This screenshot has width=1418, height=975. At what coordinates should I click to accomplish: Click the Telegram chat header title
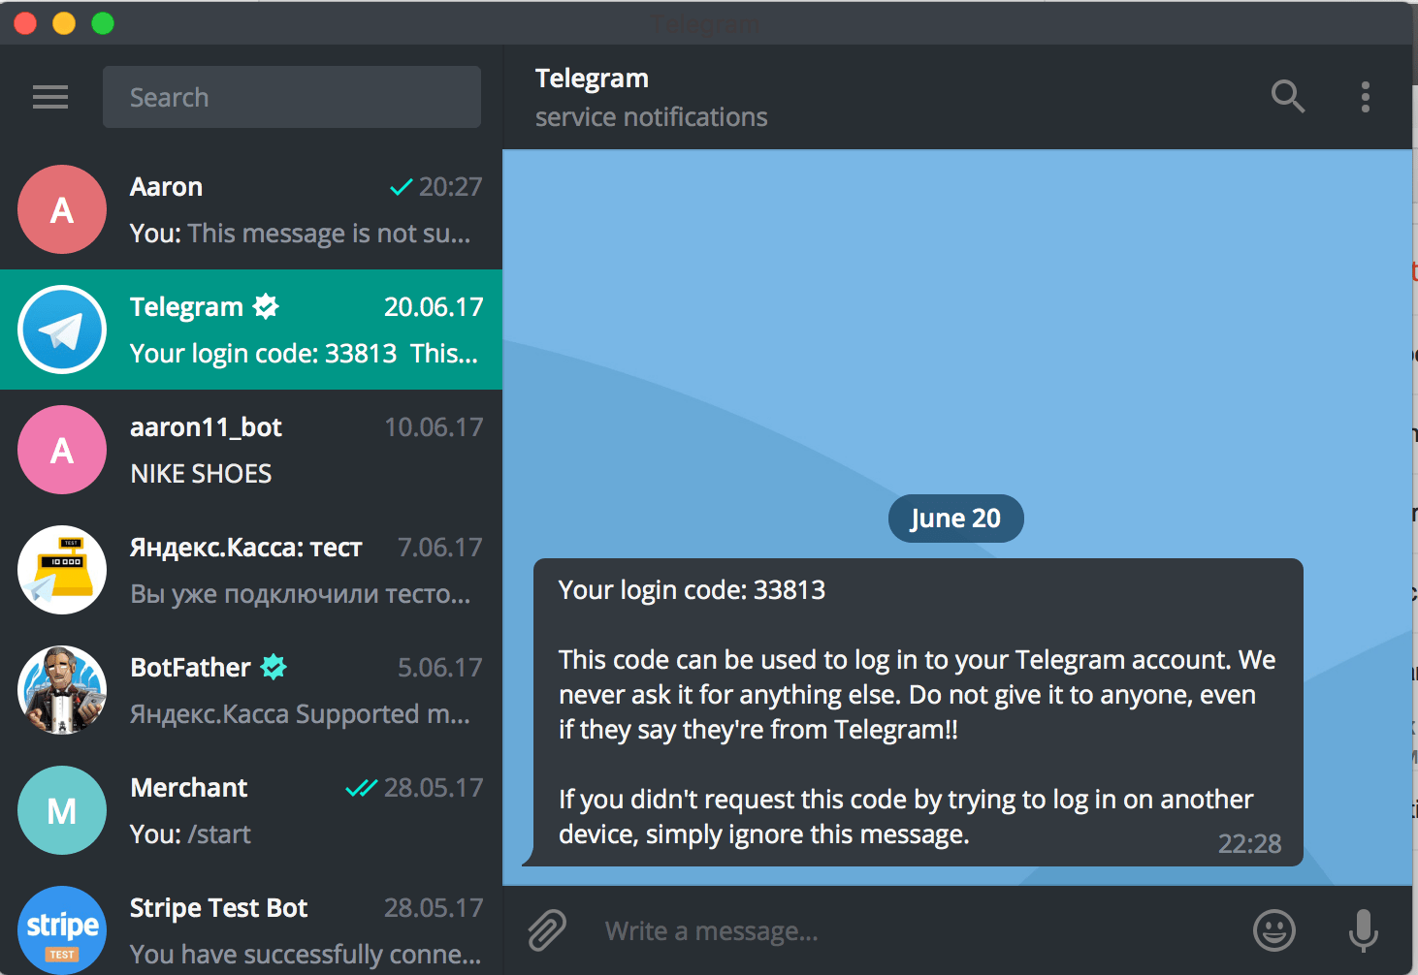tap(592, 79)
